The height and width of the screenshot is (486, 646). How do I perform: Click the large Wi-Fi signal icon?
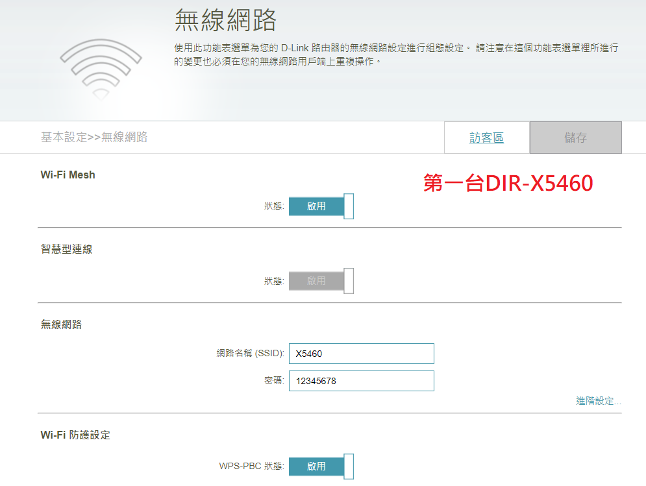101,68
